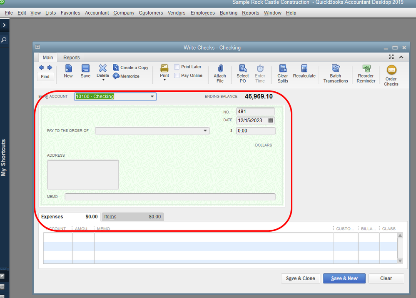Delete this check

(103, 71)
